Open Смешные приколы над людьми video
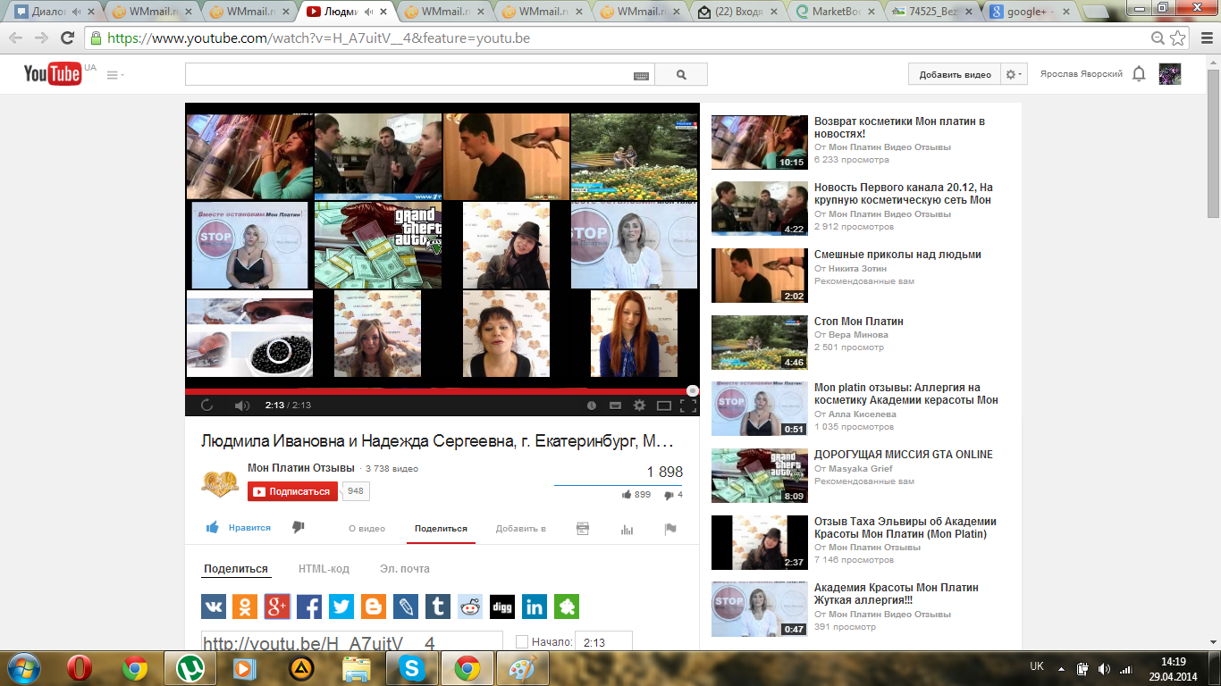 click(897, 255)
